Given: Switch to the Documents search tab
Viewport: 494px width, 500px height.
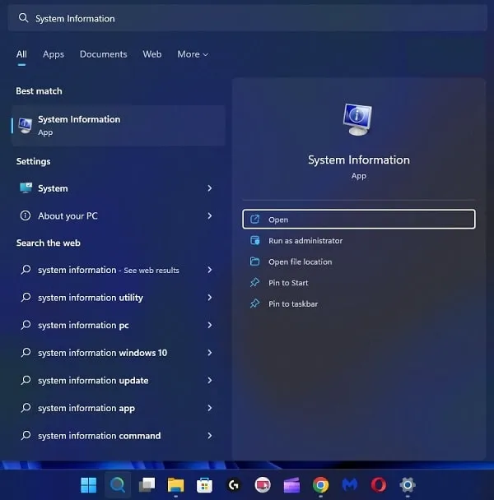Looking at the screenshot, I should click(103, 54).
